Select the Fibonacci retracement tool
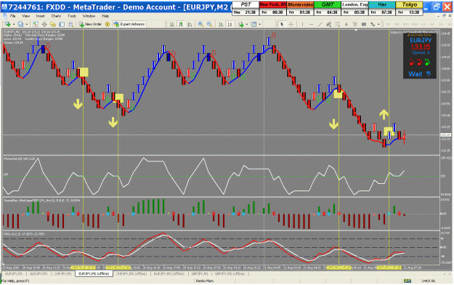Screen dimensions: 454x285 (x=337, y=24)
